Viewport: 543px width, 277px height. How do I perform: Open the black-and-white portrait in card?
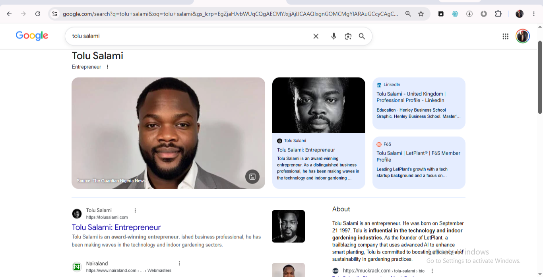[x=319, y=105]
